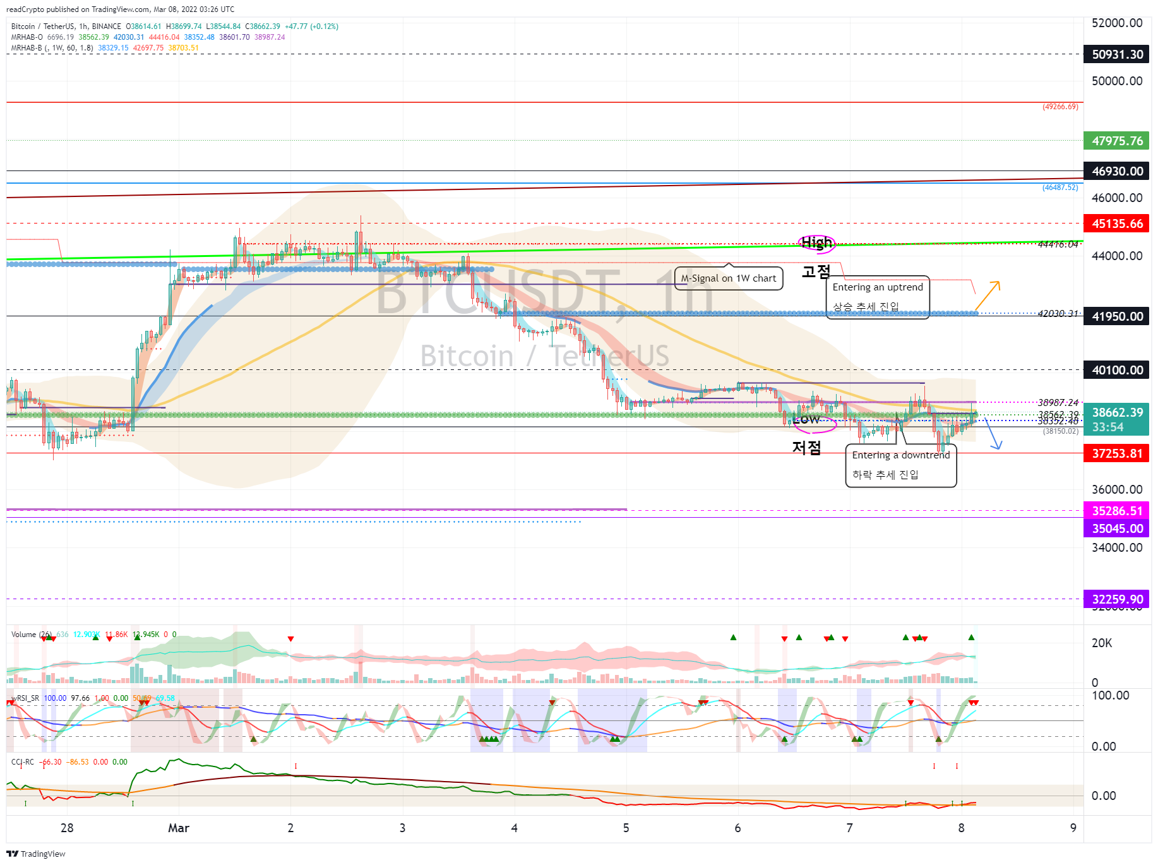Click the 52000.00 axis value

(x=1117, y=23)
